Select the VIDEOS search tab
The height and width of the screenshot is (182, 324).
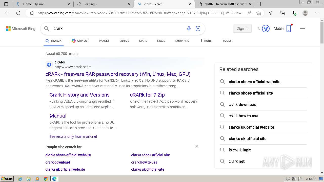coord(124,41)
